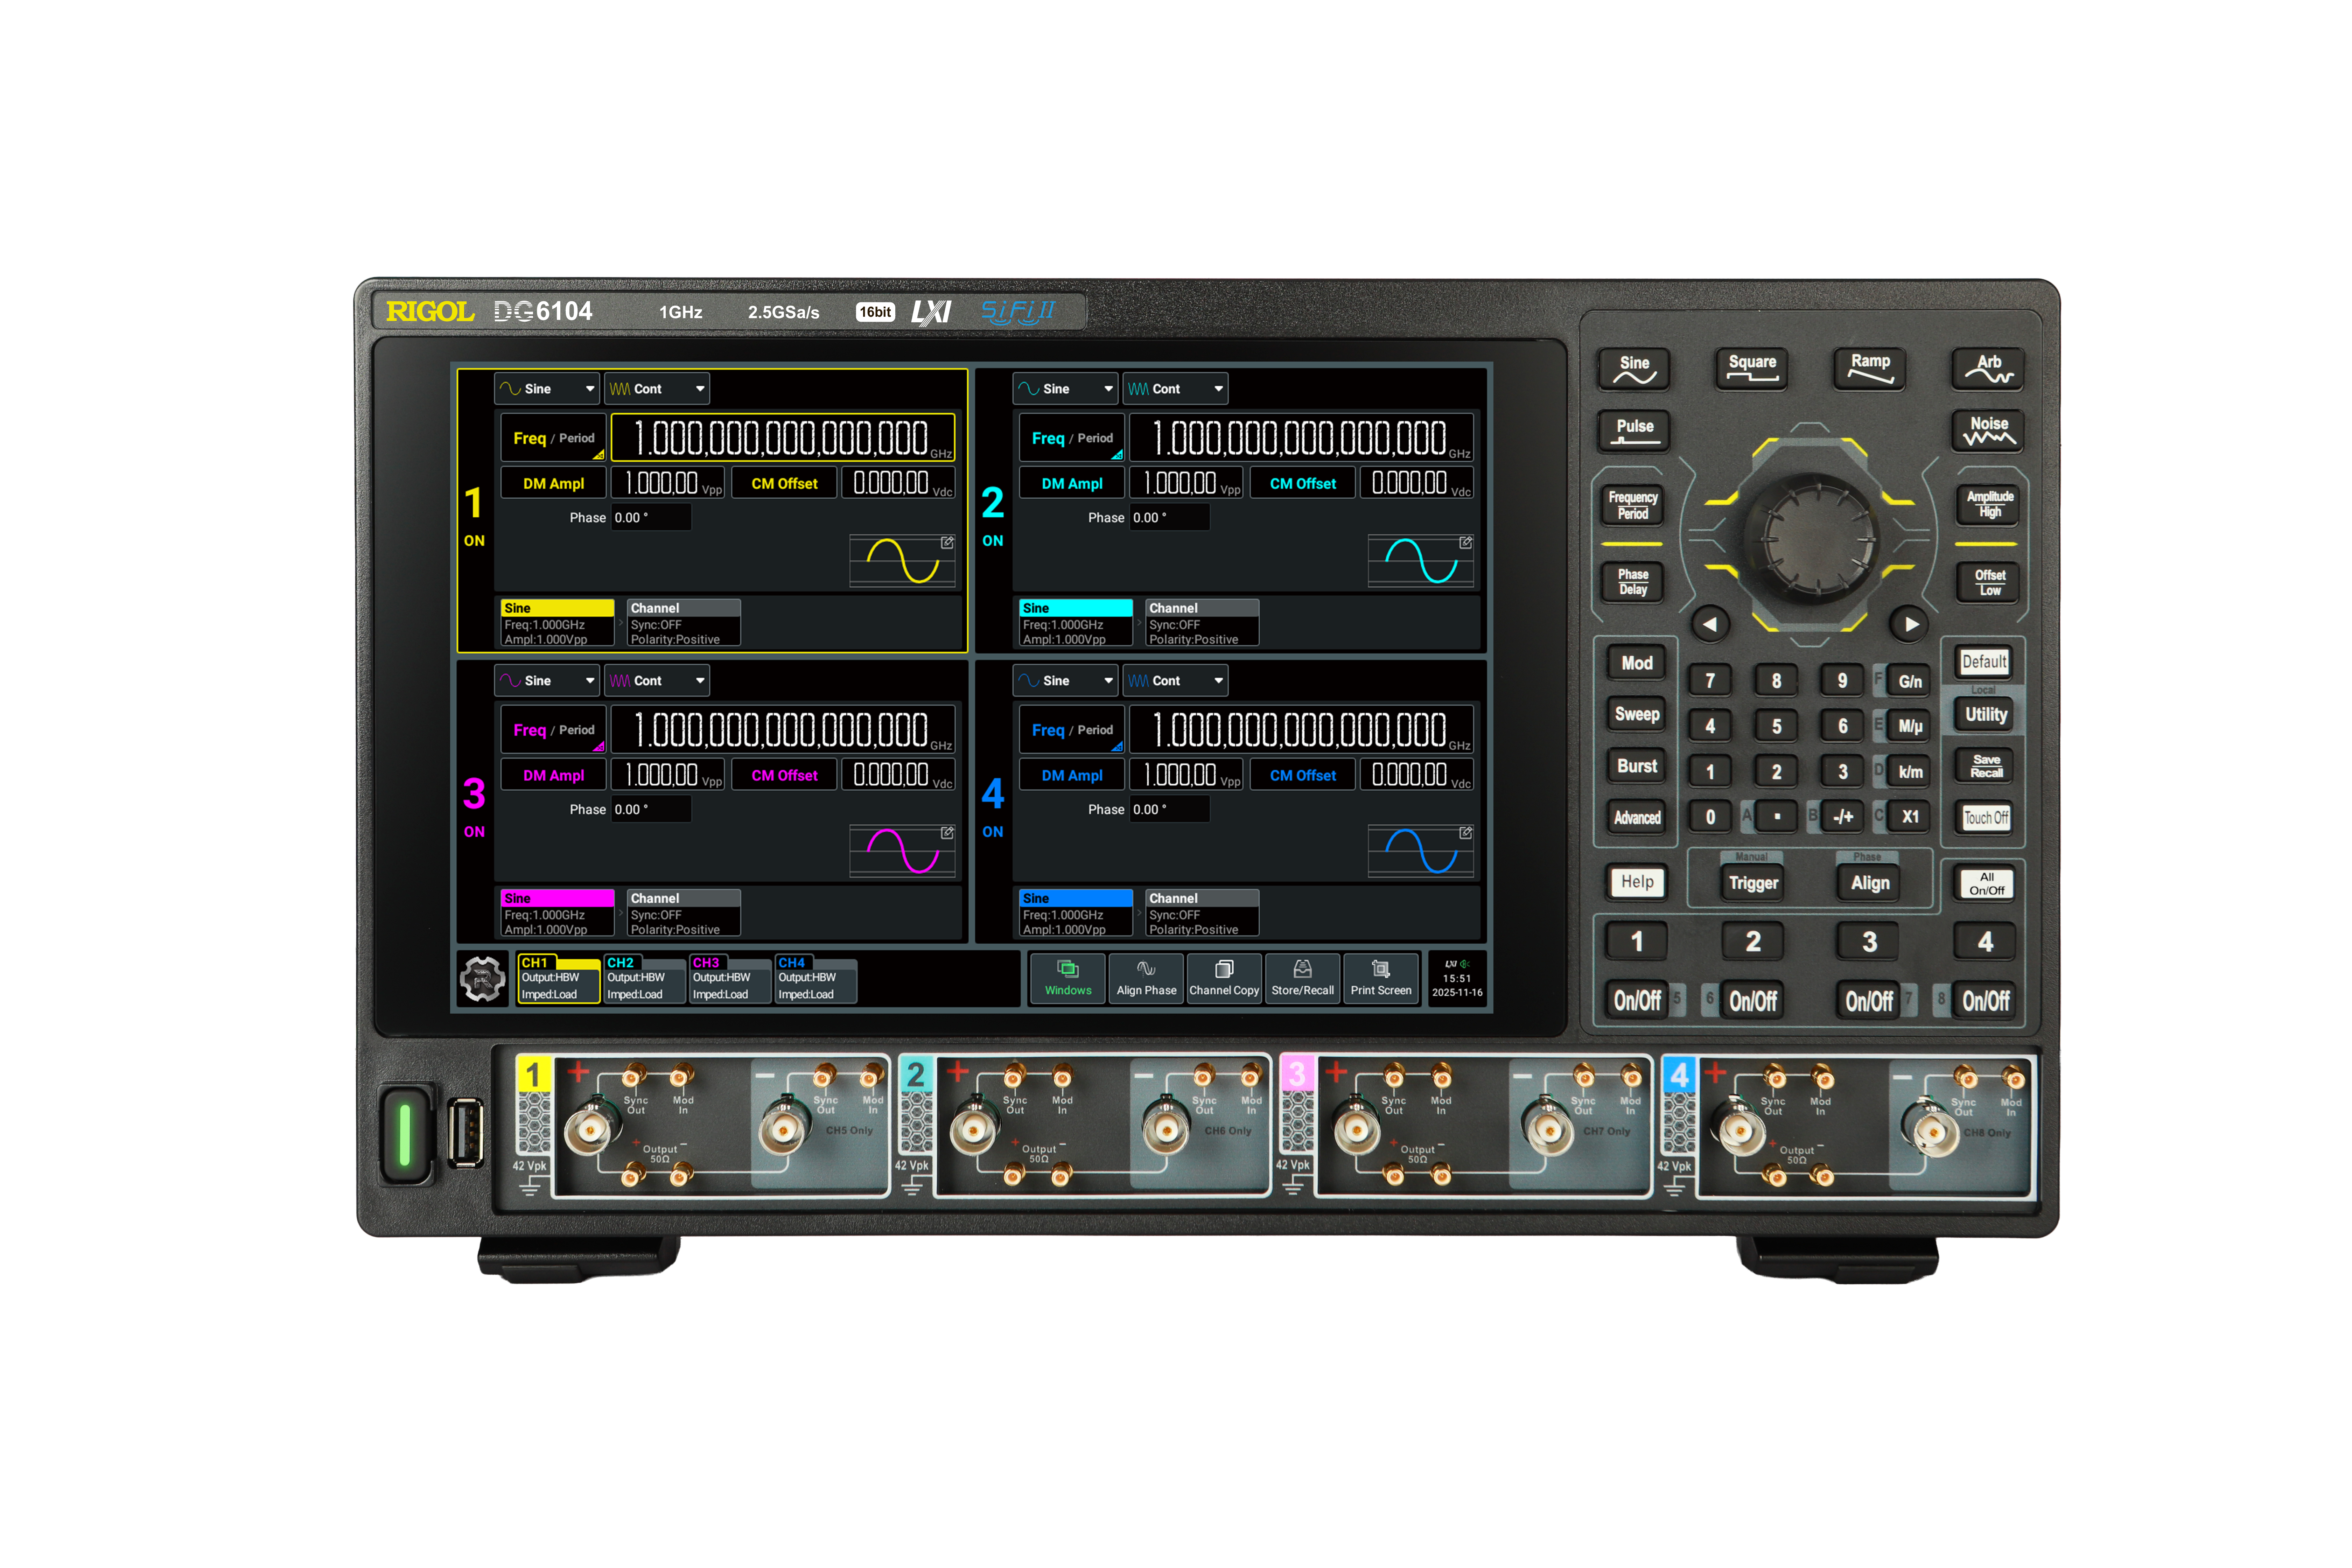The height and width of the screenshot is (1568, 2352).
Task: Expand channel 1 Sine waveform dropdown
Action: click(547, 389)
